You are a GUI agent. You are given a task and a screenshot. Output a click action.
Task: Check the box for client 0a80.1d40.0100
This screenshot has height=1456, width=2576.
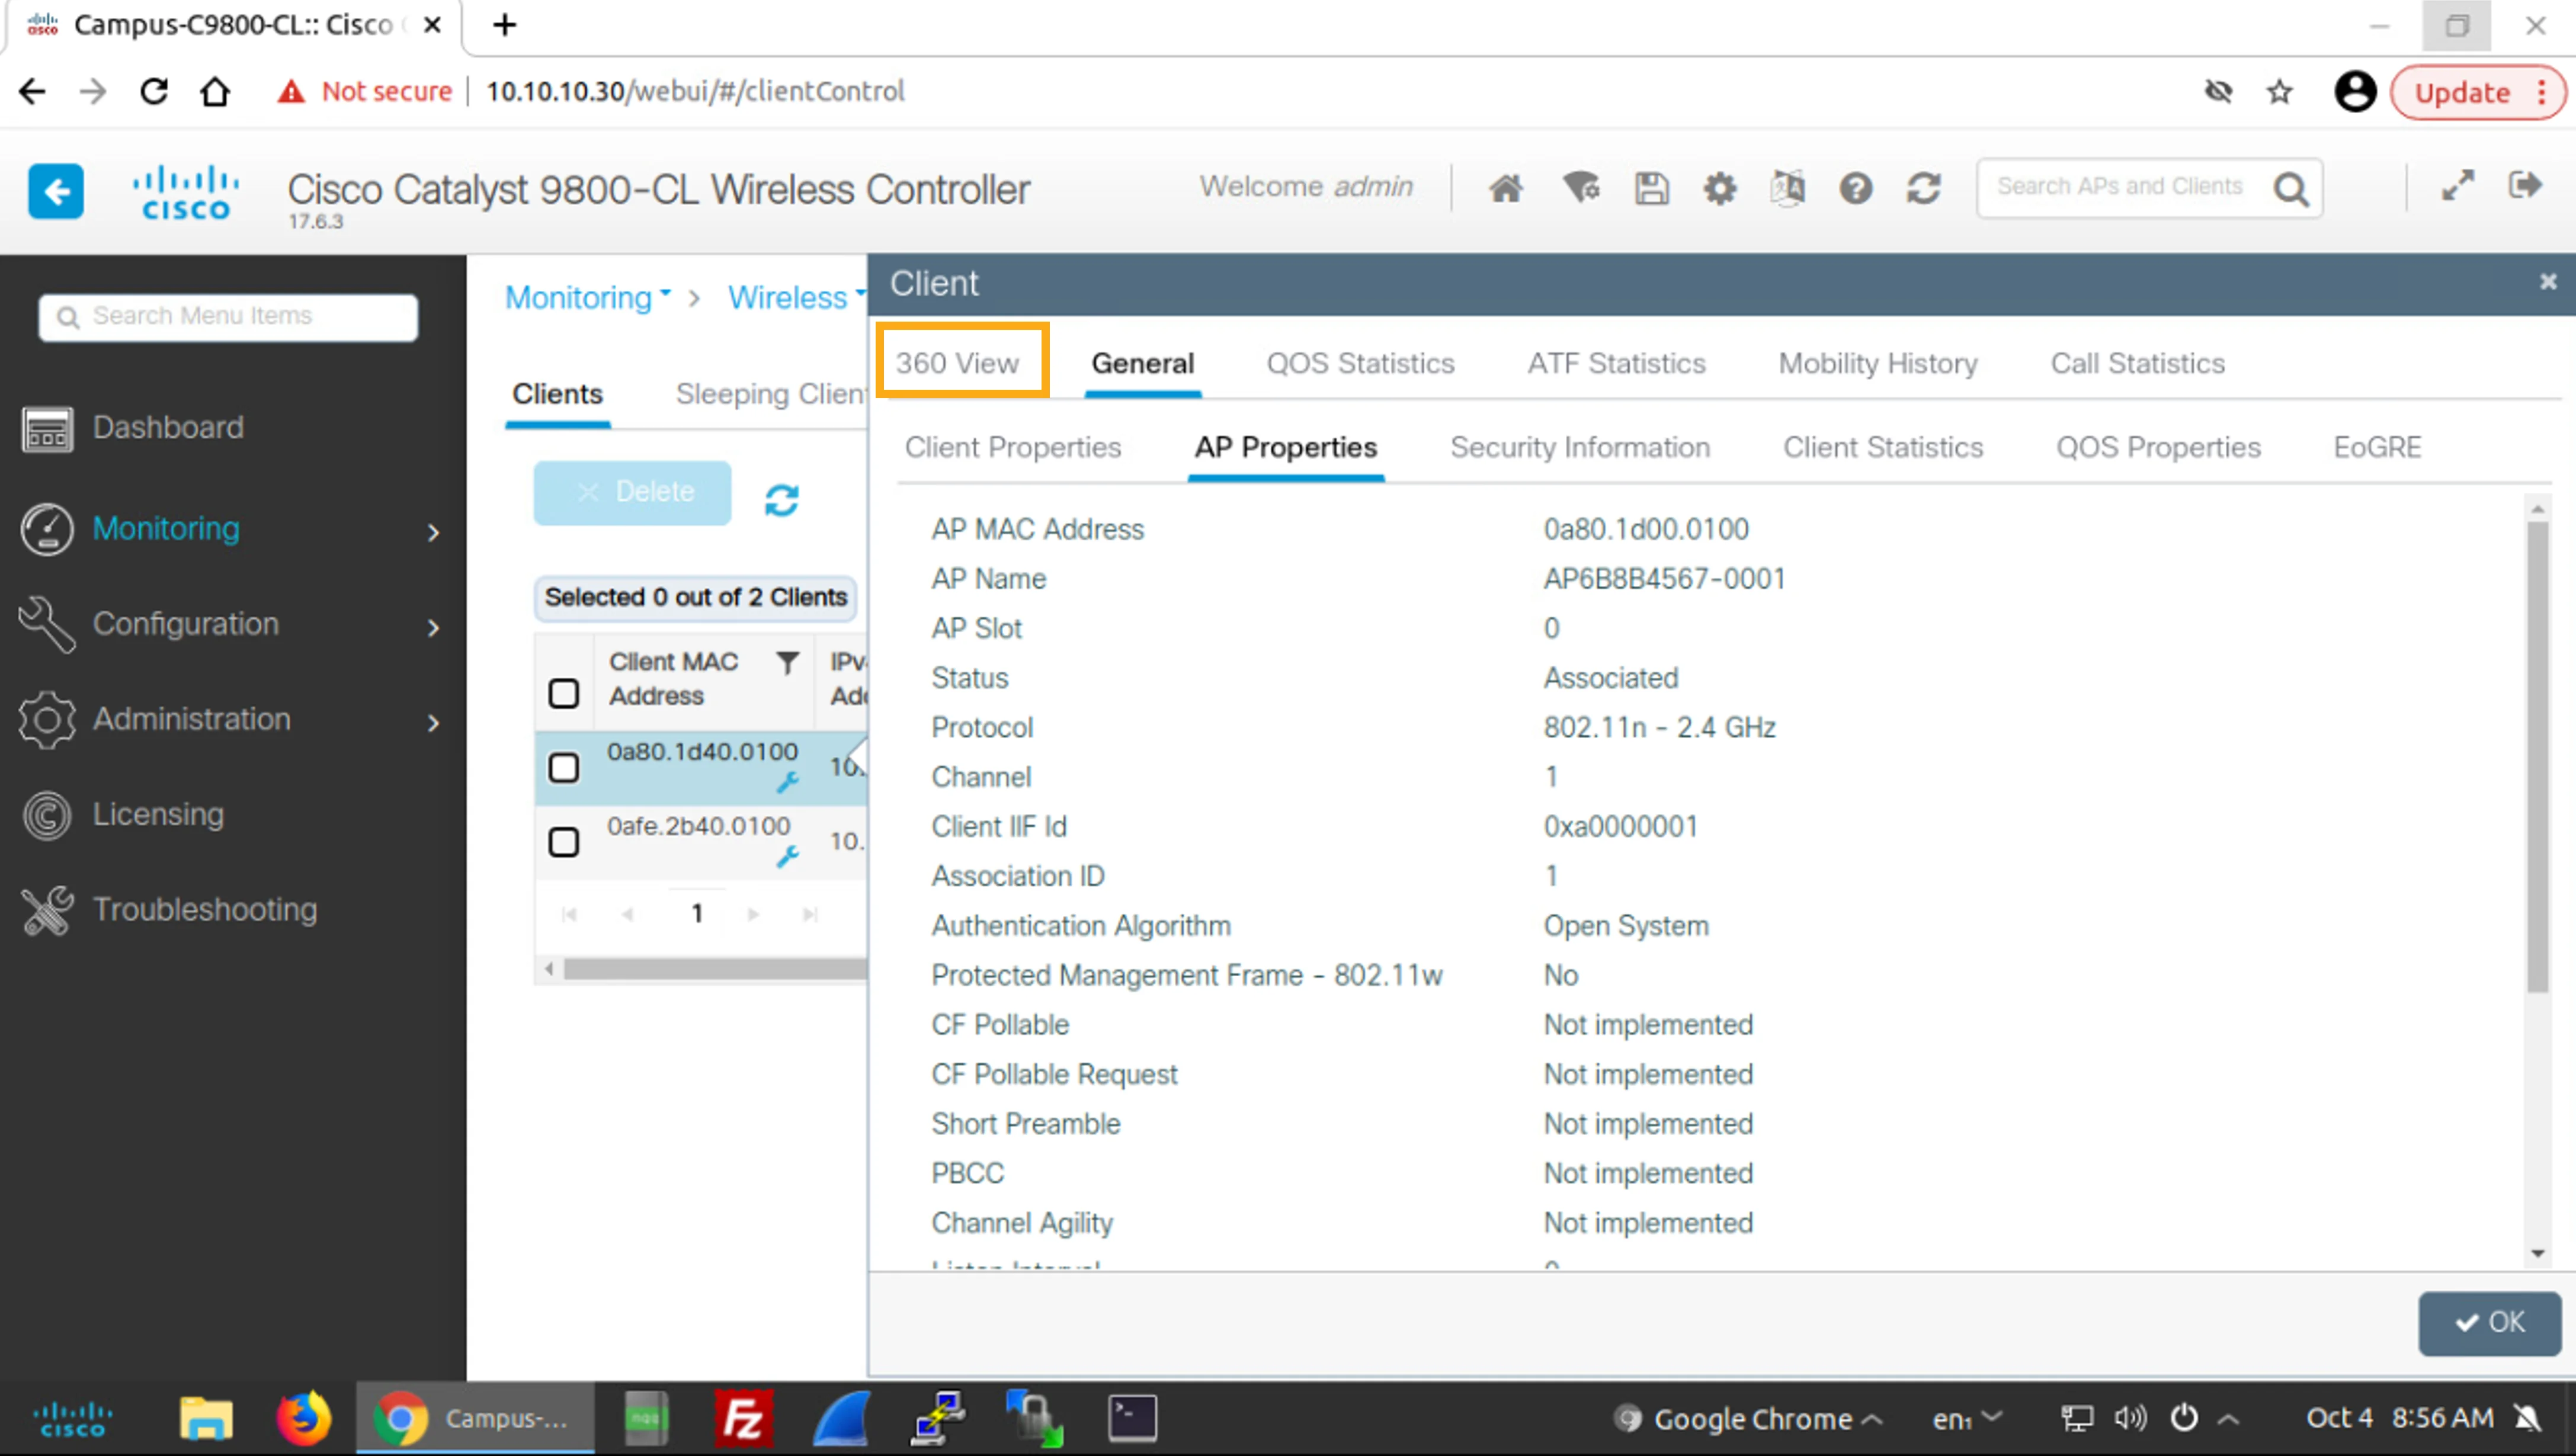(564, 768)
